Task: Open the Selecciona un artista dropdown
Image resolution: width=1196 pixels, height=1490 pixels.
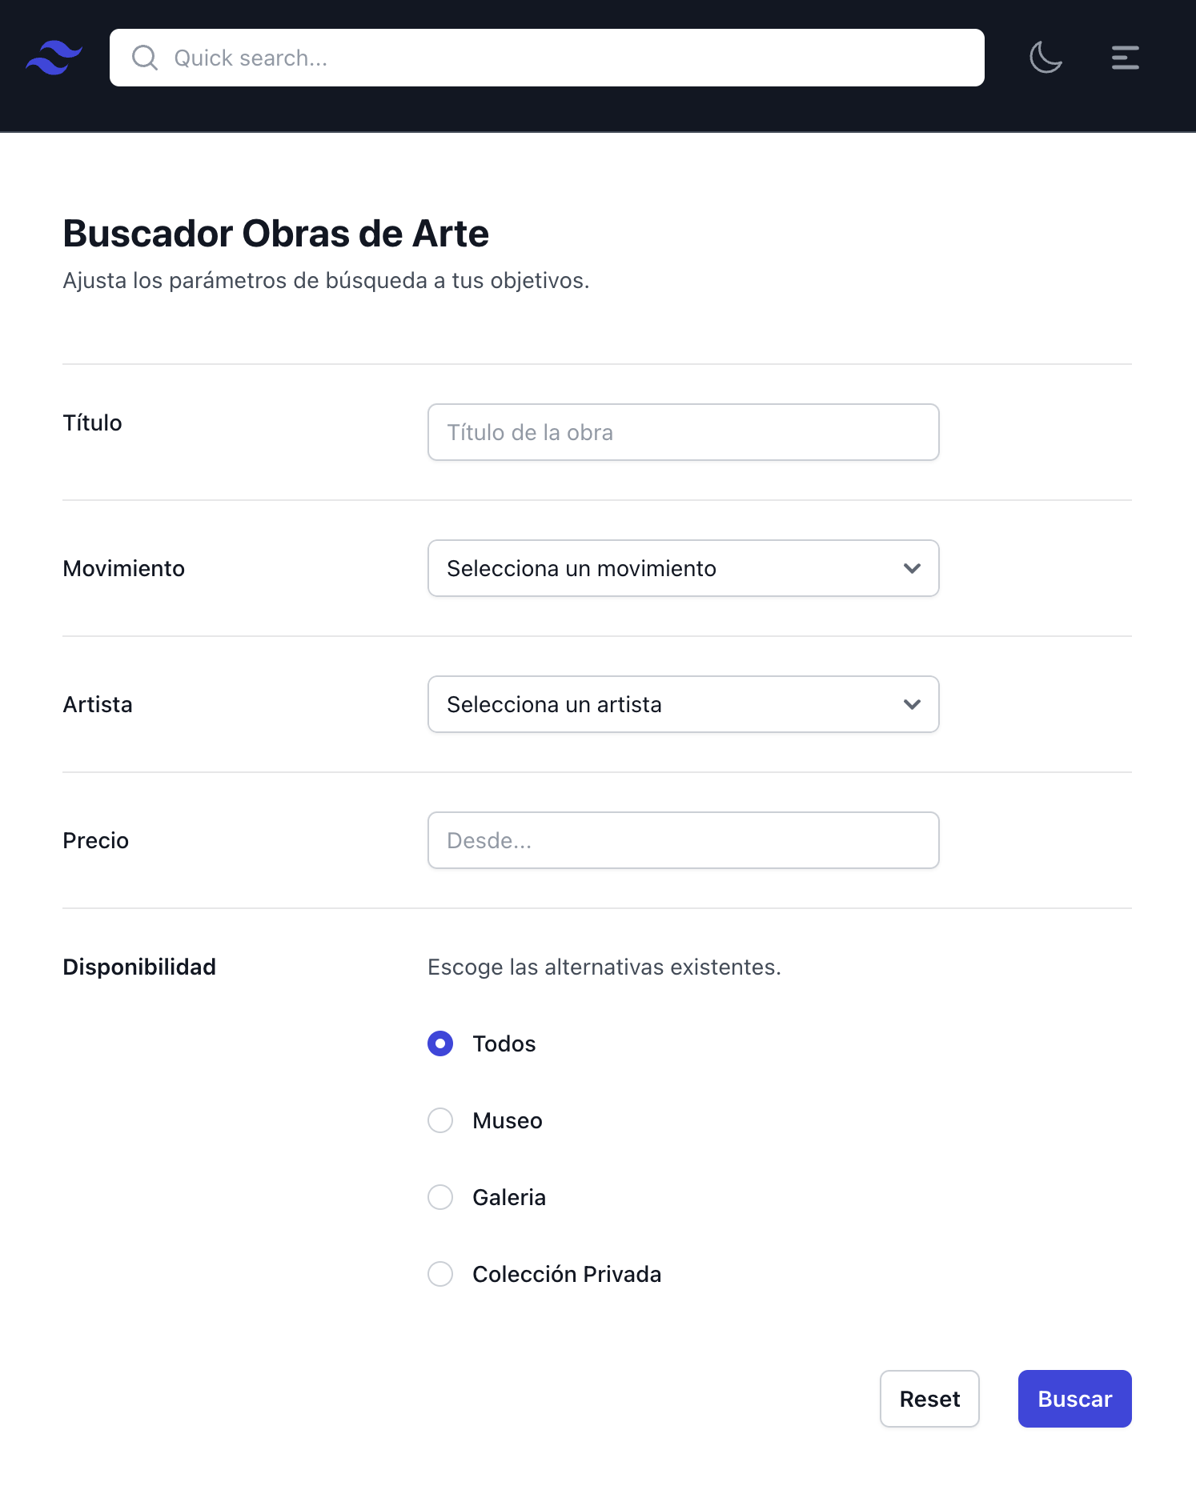Action: pos(683,704)
